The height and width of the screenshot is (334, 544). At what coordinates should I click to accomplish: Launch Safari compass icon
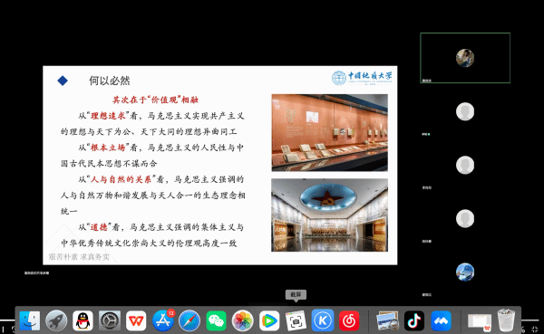[x=189, y=320]
